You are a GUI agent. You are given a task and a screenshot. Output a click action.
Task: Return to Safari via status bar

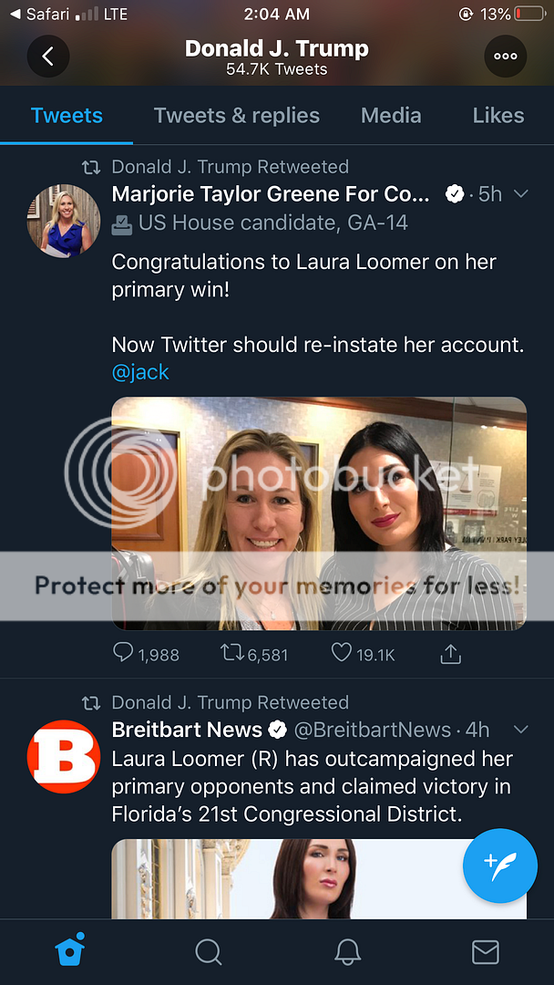[x=41, y=14]
